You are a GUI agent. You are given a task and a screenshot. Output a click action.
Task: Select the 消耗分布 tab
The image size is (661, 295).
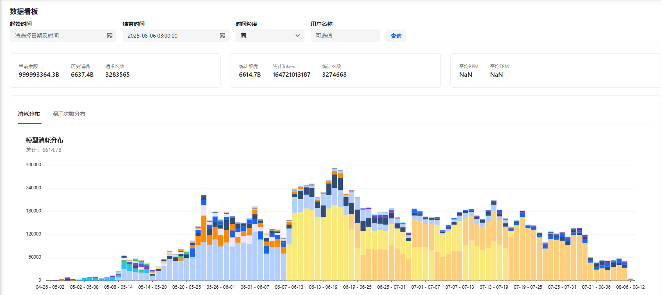click(x=29, y=114)
